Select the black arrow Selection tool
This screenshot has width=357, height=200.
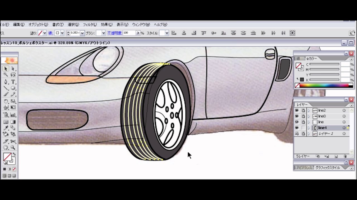tap(6, 69)
